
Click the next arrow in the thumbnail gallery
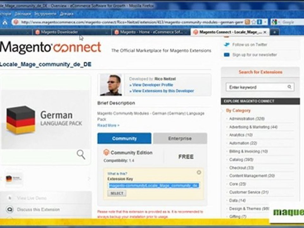89,179
